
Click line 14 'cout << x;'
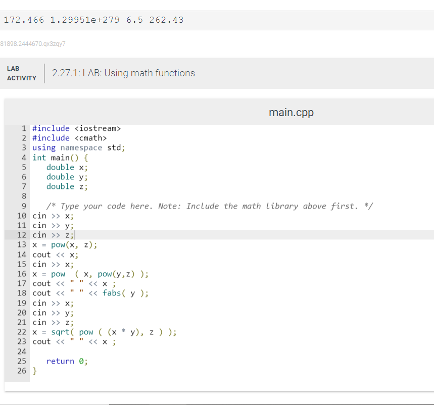56,255
